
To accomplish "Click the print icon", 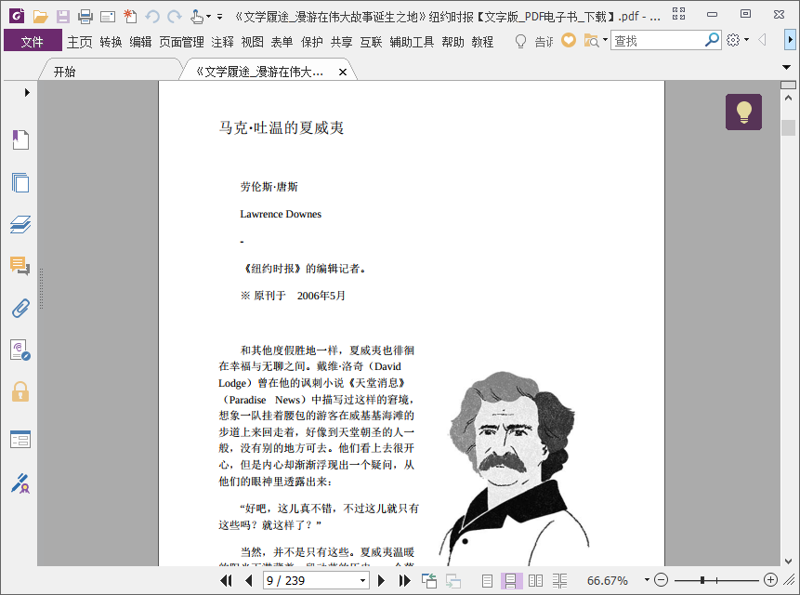I will [x=85, y=17].
